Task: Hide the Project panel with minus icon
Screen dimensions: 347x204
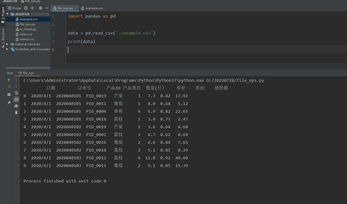Action: [47, 8]
